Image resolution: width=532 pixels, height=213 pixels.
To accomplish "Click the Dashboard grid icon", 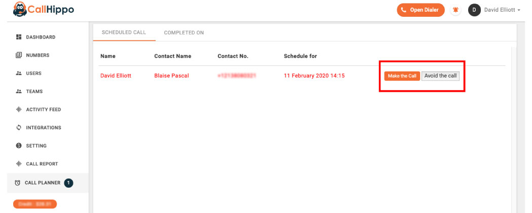I will [19, 37].
